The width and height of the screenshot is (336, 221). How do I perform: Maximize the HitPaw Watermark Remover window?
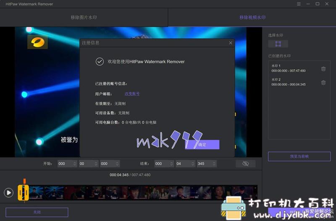(x=318, y=4)
